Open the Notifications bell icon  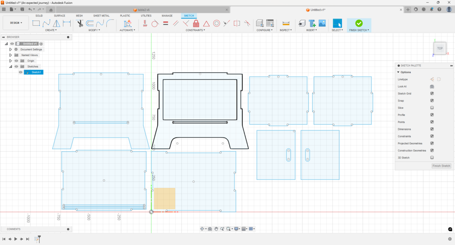pos(431,10)
